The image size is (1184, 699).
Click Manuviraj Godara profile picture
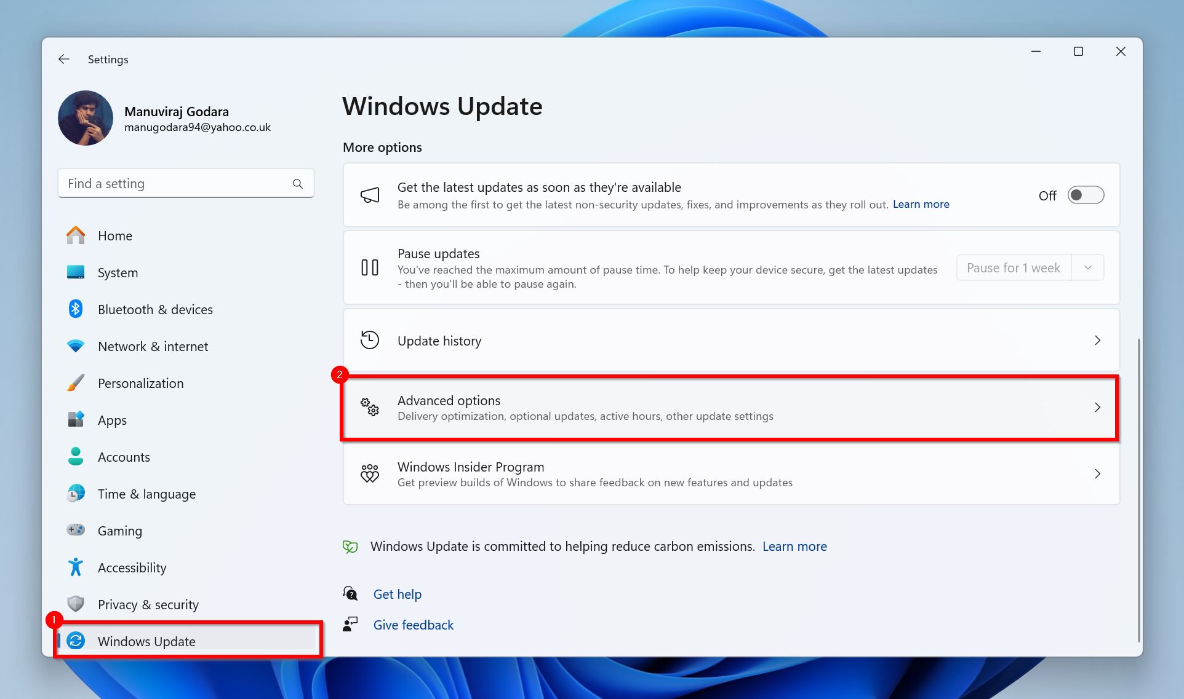[86, 118]
